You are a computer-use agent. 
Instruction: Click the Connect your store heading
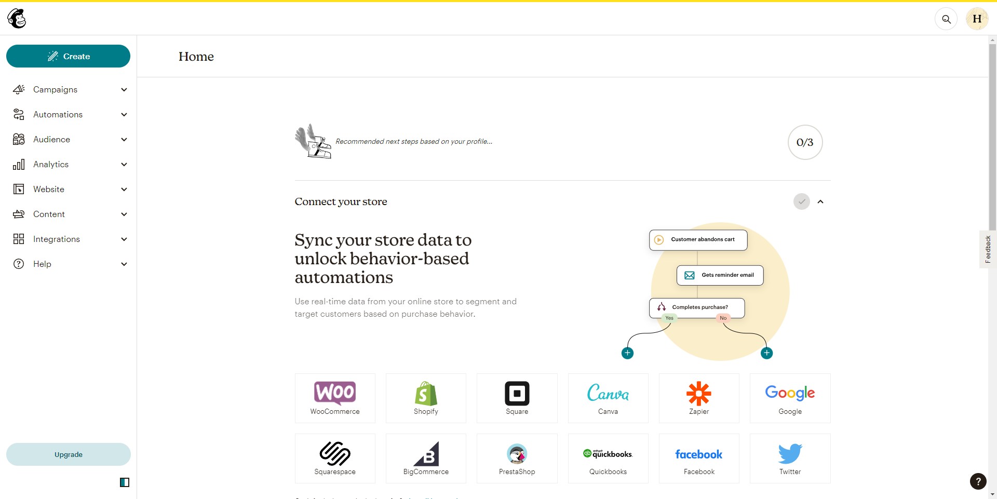pos(341,201)
